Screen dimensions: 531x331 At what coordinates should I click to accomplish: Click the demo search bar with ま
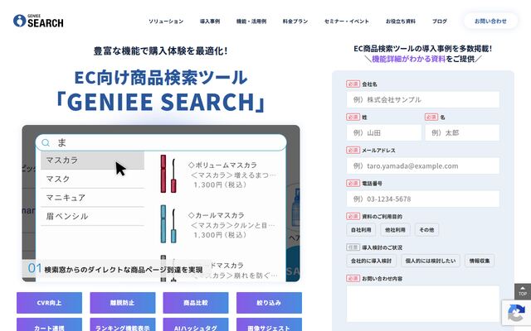[161, 143]
